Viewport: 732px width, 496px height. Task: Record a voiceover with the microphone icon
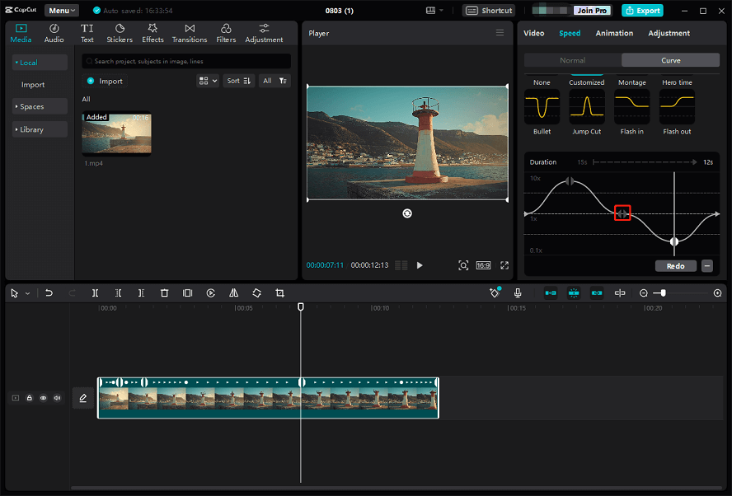[x=517, y=292]
